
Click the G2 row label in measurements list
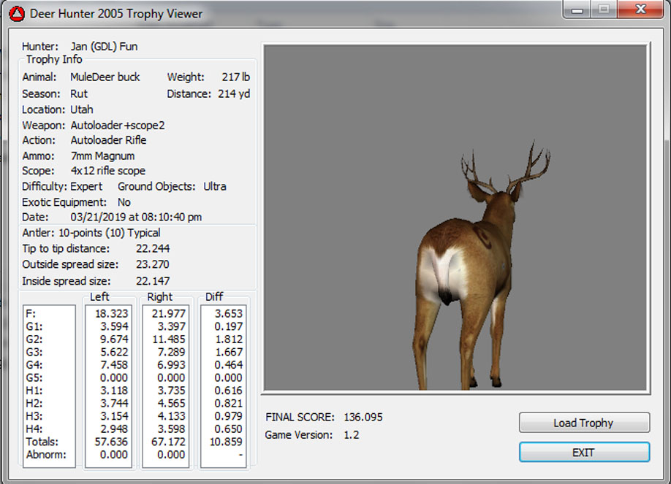pos(33,339)
